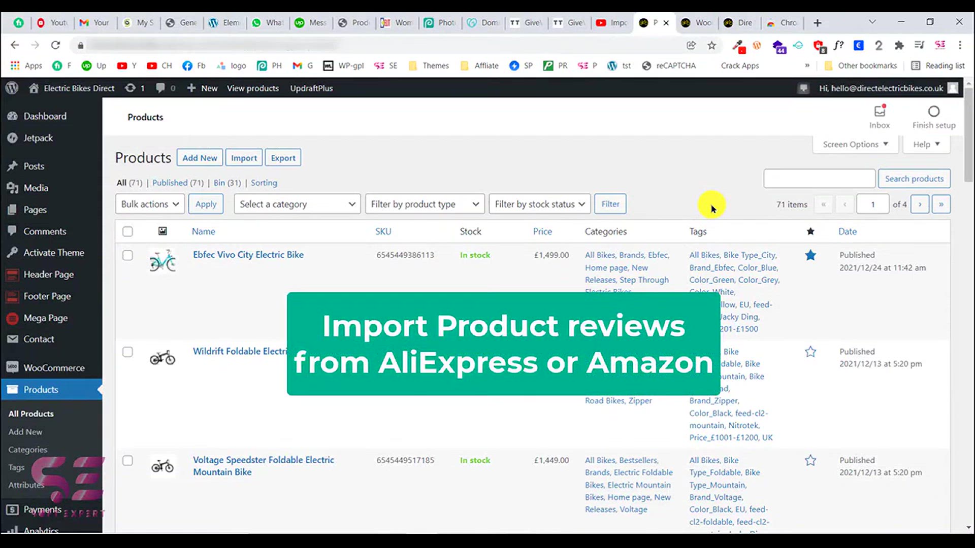Image resolution: width=975 pixels, height=548 pixels.
Task: Open the Apps bookmark shortcut
Action: click(26, 65)
